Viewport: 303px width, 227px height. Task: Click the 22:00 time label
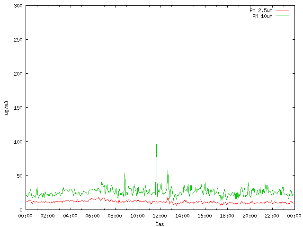click(272, 216)
